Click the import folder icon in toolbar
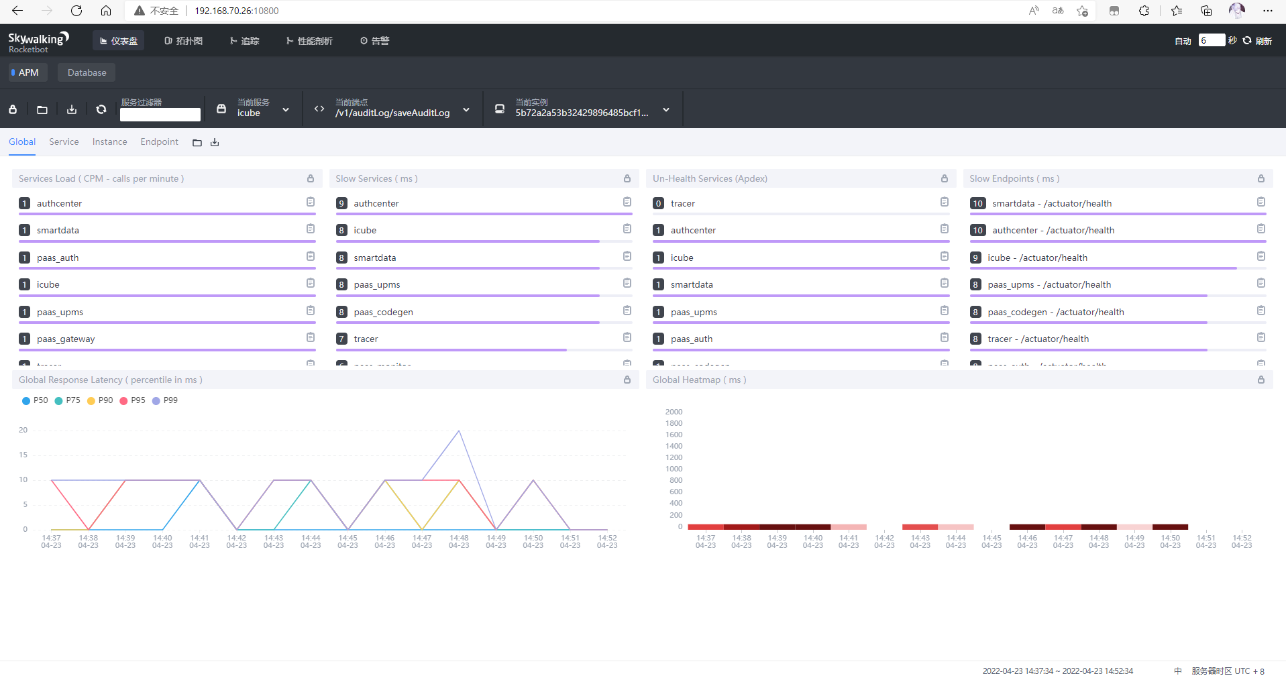 tap(42, 109)
